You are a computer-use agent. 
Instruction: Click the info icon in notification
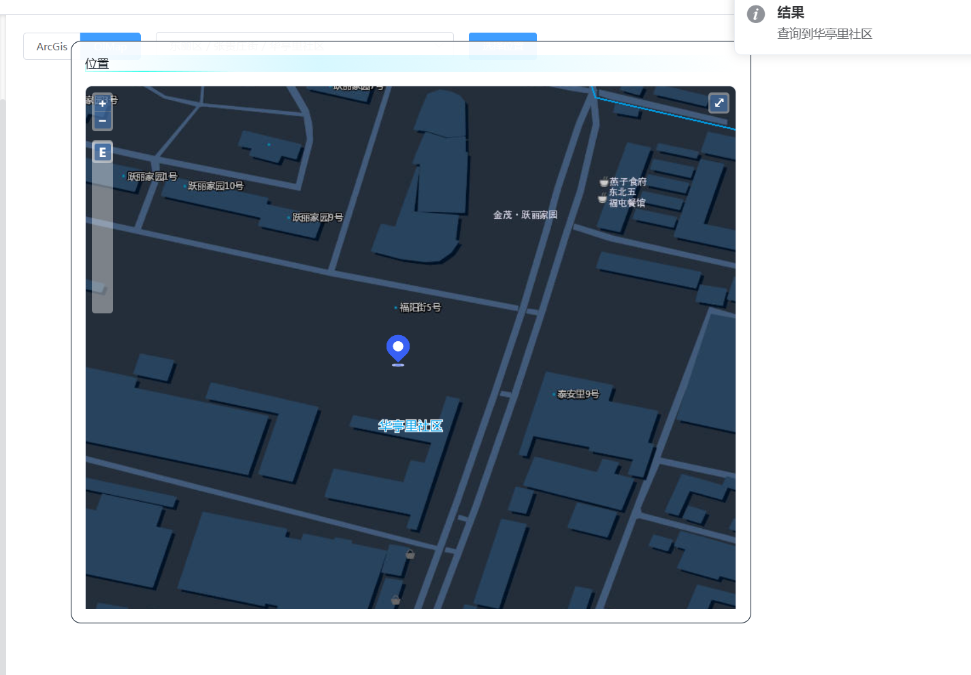coord(756,14)
